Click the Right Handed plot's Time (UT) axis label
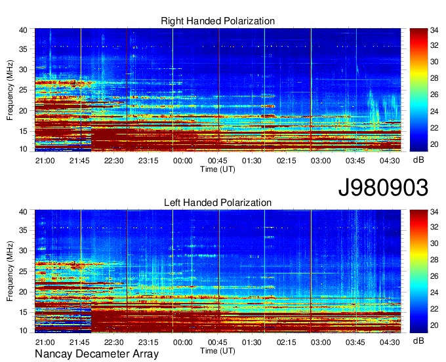446x362 pixels. tap(218, 169)
